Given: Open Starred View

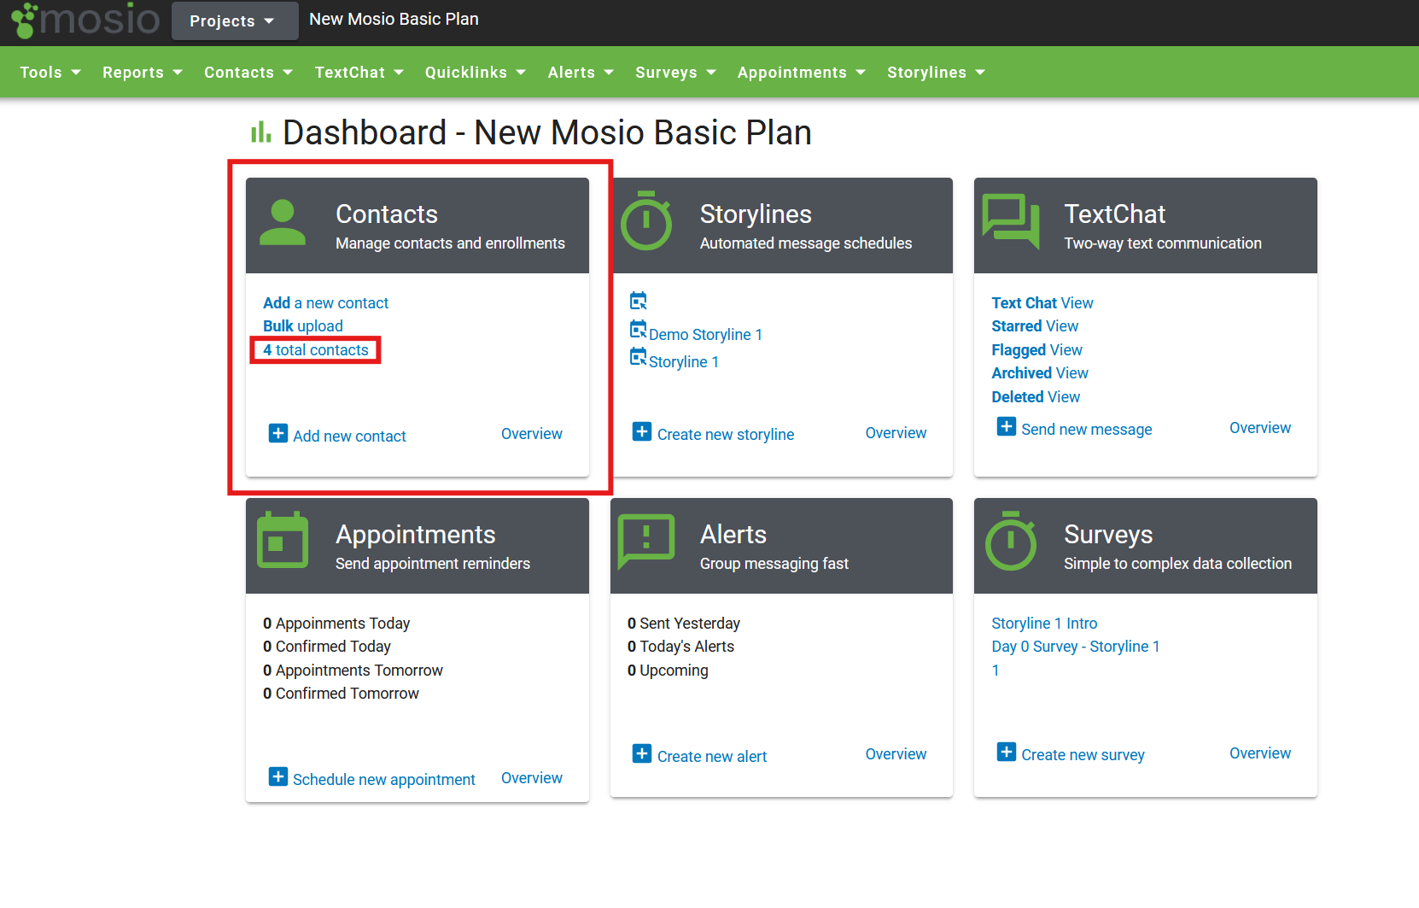Looking at the screenshot, I should [x=1035, y=326].
